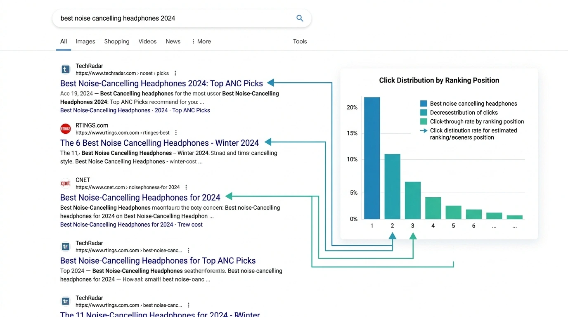Click the rtings.com rtinges-best URL
Screen dimensions: 568x317
(x=123, y=132)
